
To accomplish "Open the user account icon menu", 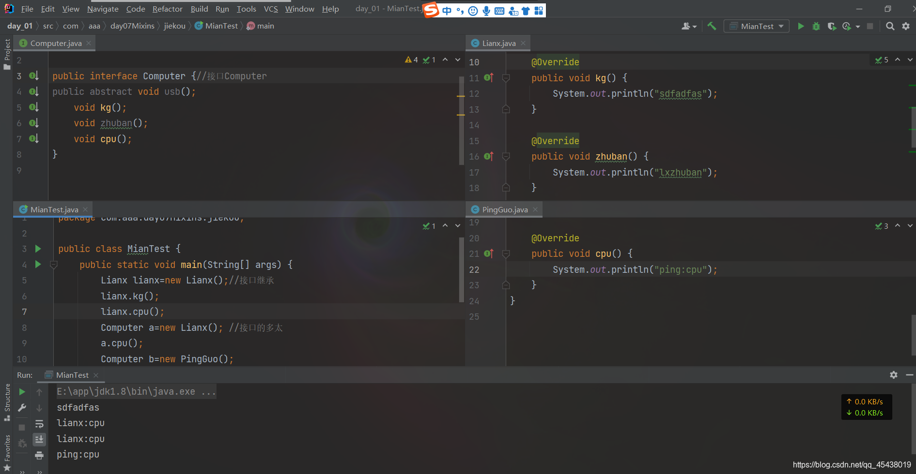I will click(689, 26).
